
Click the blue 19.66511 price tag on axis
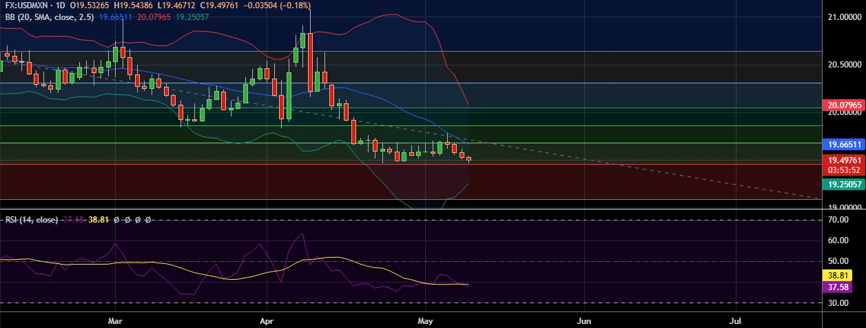tap(843, 145)
